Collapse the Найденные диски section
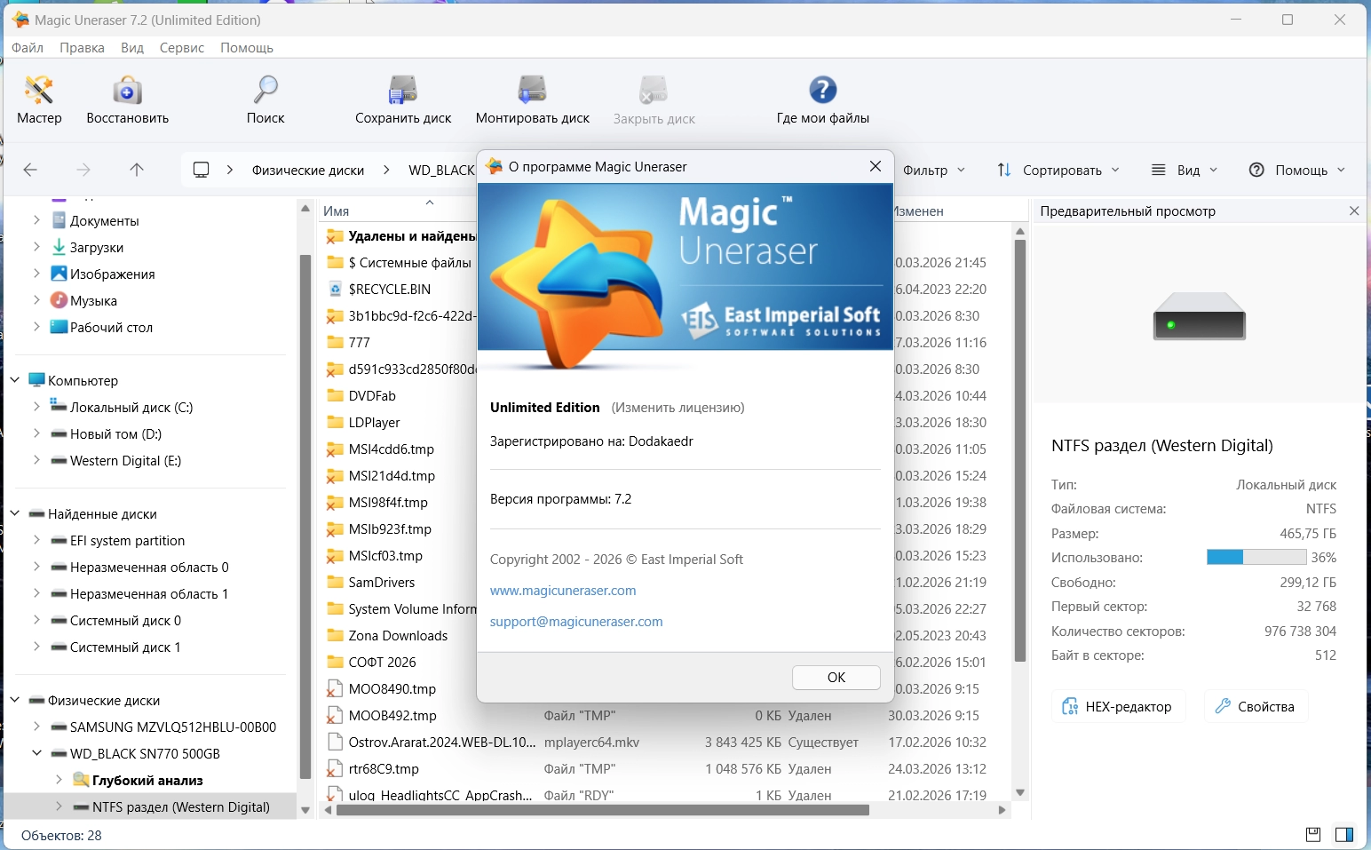The width and height of the screenshot is (1371, 850). tap(15, 513)
